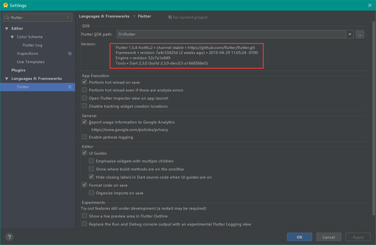Click the For current project indicator icon

pos(170,17)
